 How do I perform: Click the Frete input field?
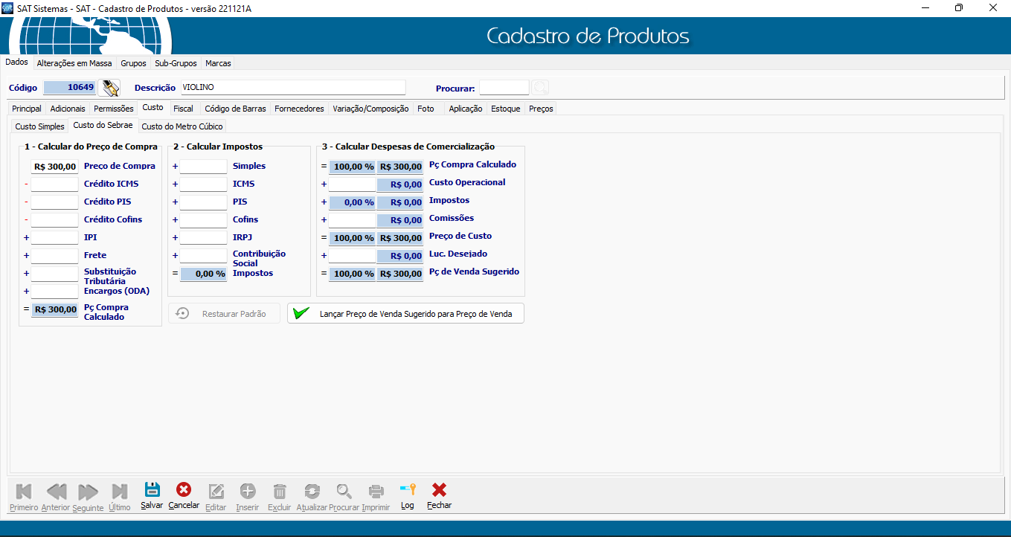[x=55, y=256]
